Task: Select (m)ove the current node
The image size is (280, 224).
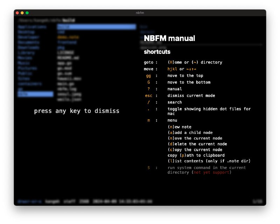Action: (195, 138)
